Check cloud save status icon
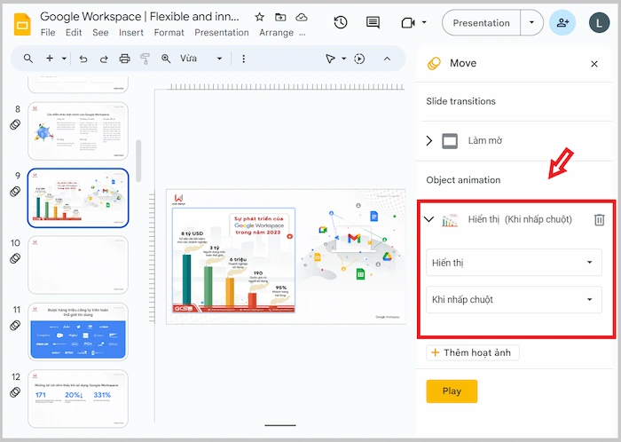This screenshot has width=621, height=442. click(x=302, y=17)
